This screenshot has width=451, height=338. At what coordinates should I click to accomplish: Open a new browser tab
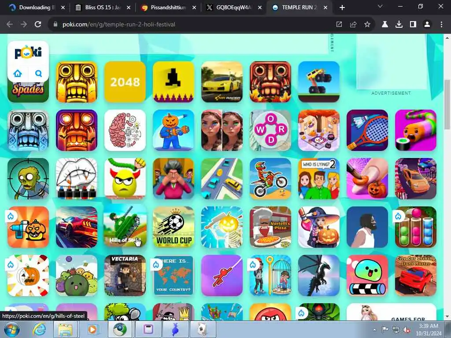pyautogui.click(x=342, y=8)
